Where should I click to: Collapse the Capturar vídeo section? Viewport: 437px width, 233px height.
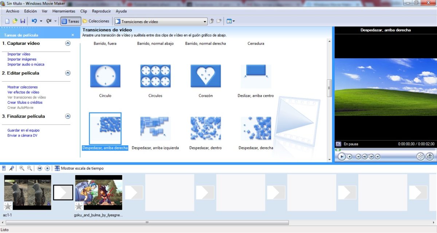pyautogui.click(x=67, y=43)
